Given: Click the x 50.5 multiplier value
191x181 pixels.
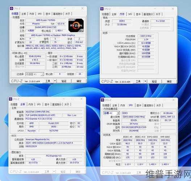Looking at the screenshot, I should tap(35, 60).
